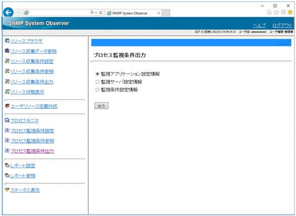Click the ユーザ名 administrator status text
Viewport: 296px width, 216px height.
(x=253, y=32)
